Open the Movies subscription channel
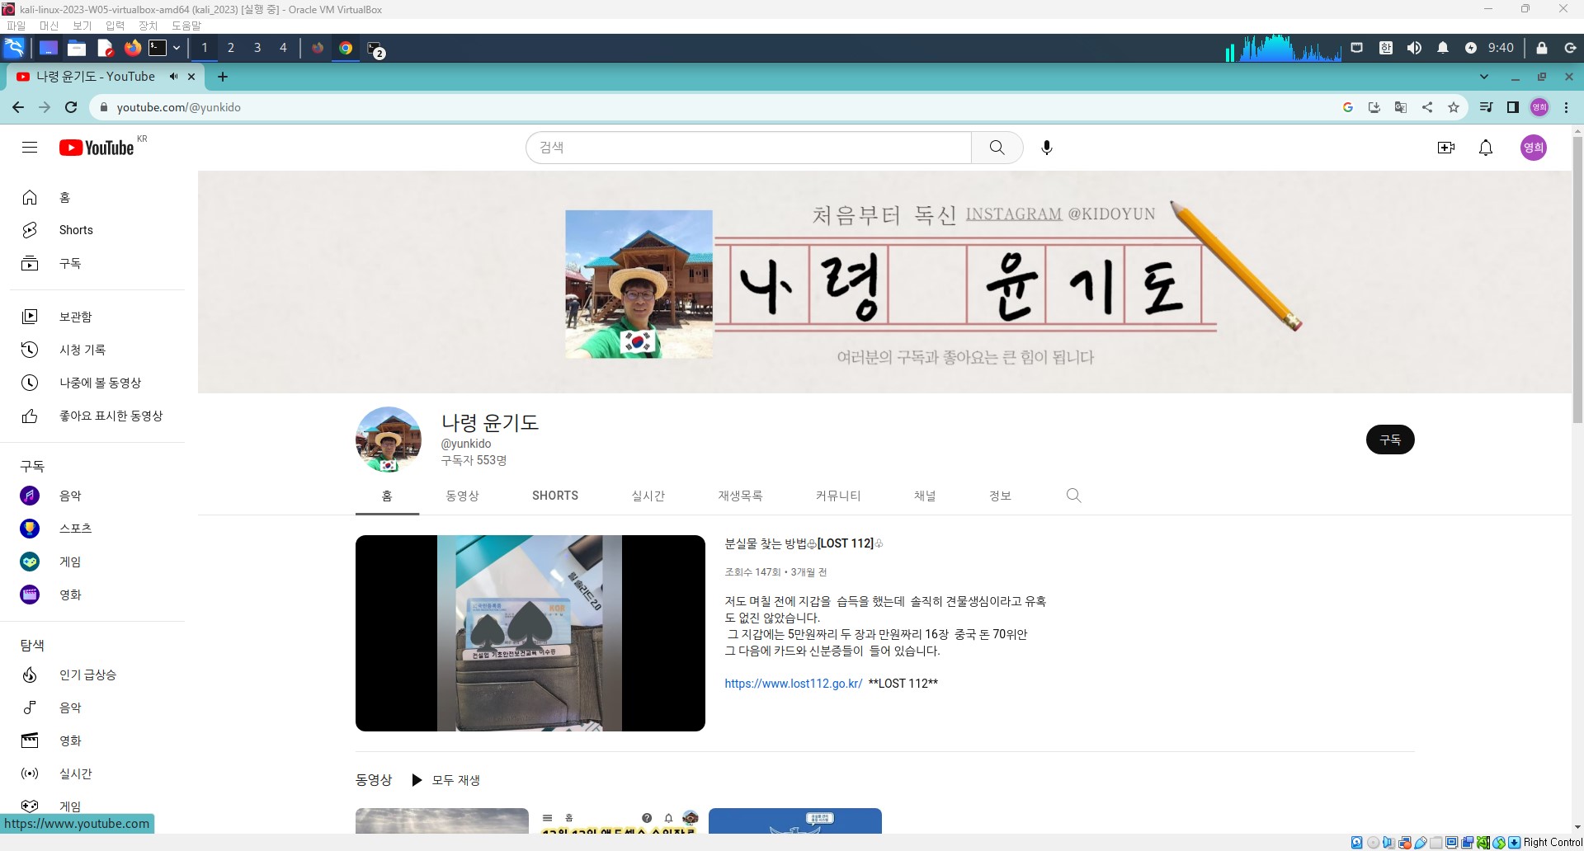The width and height of the screenshot is (1584, 851). 97,595
